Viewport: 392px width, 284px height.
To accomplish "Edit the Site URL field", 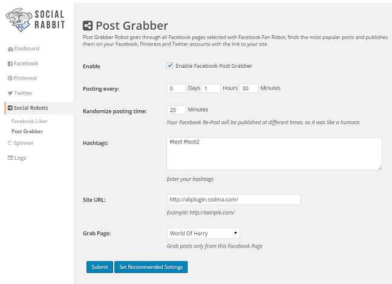I will pos(234,200).
